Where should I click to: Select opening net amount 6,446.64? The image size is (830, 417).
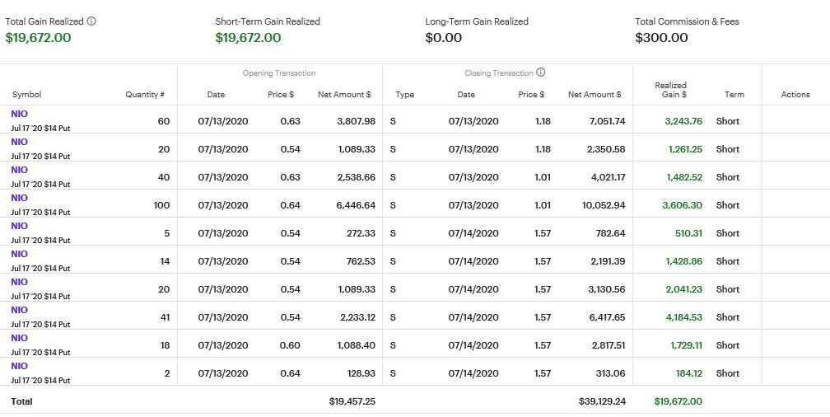click(356, 205)
